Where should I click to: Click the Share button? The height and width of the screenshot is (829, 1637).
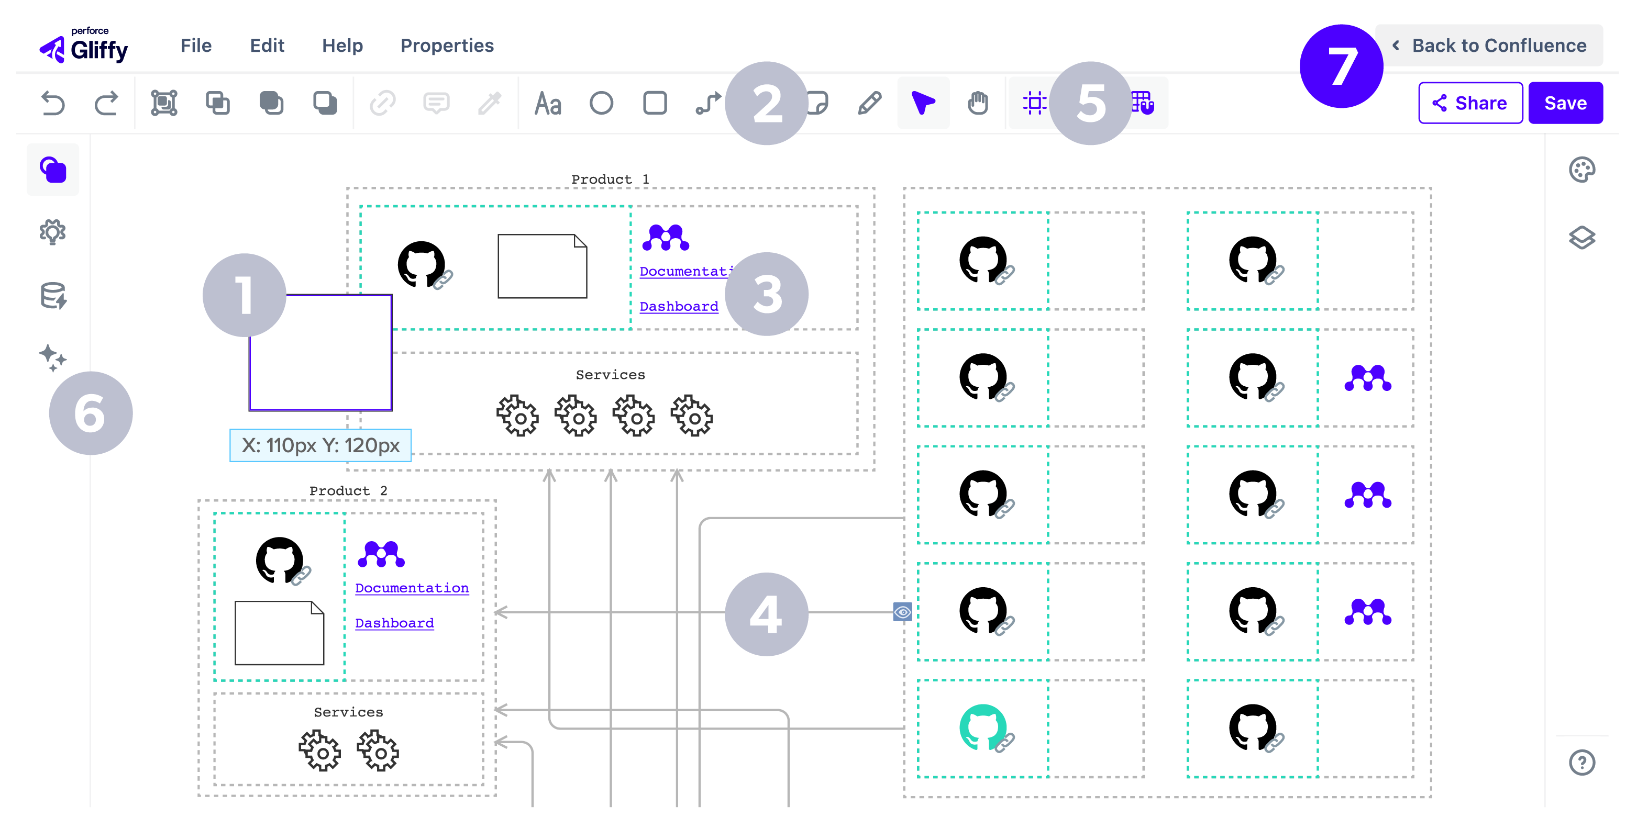point(1469,103)
